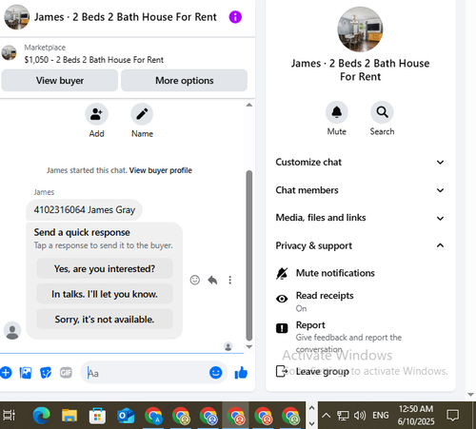The width and height of the screenshot is (476, 429).
Task: Open conversation information purple icon
Action: (235, 17)
